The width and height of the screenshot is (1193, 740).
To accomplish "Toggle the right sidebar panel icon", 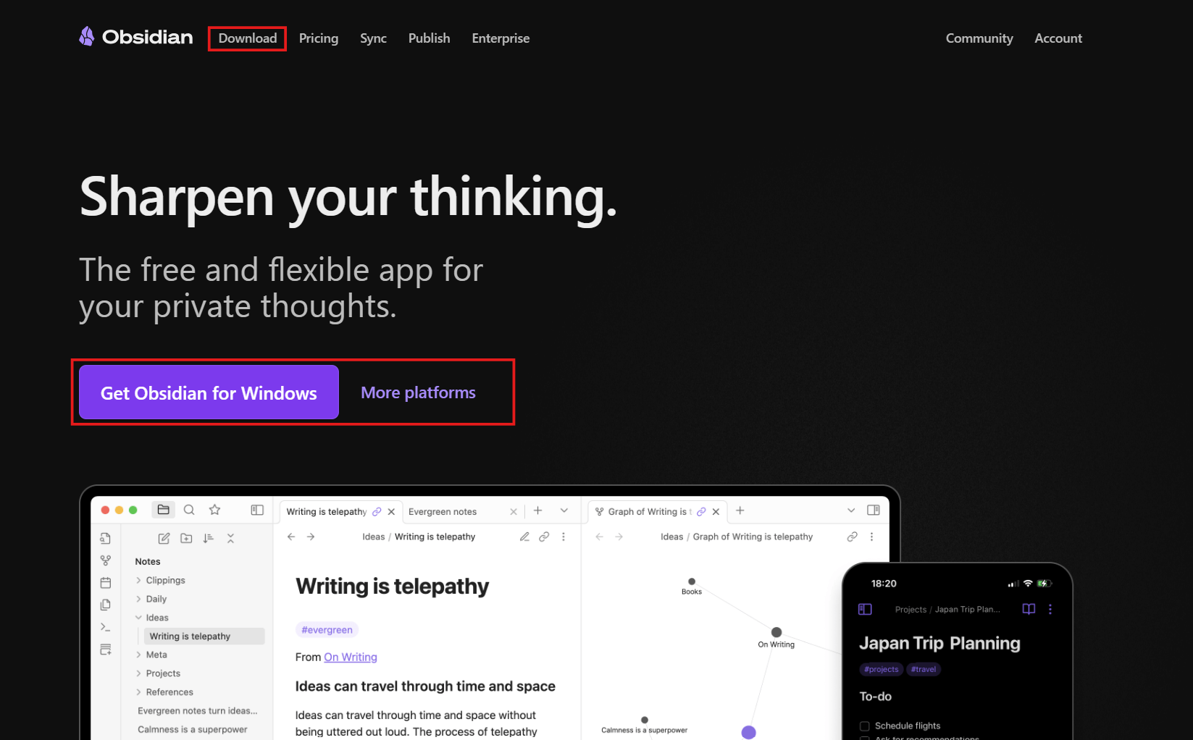I will (x=874, y=510).
